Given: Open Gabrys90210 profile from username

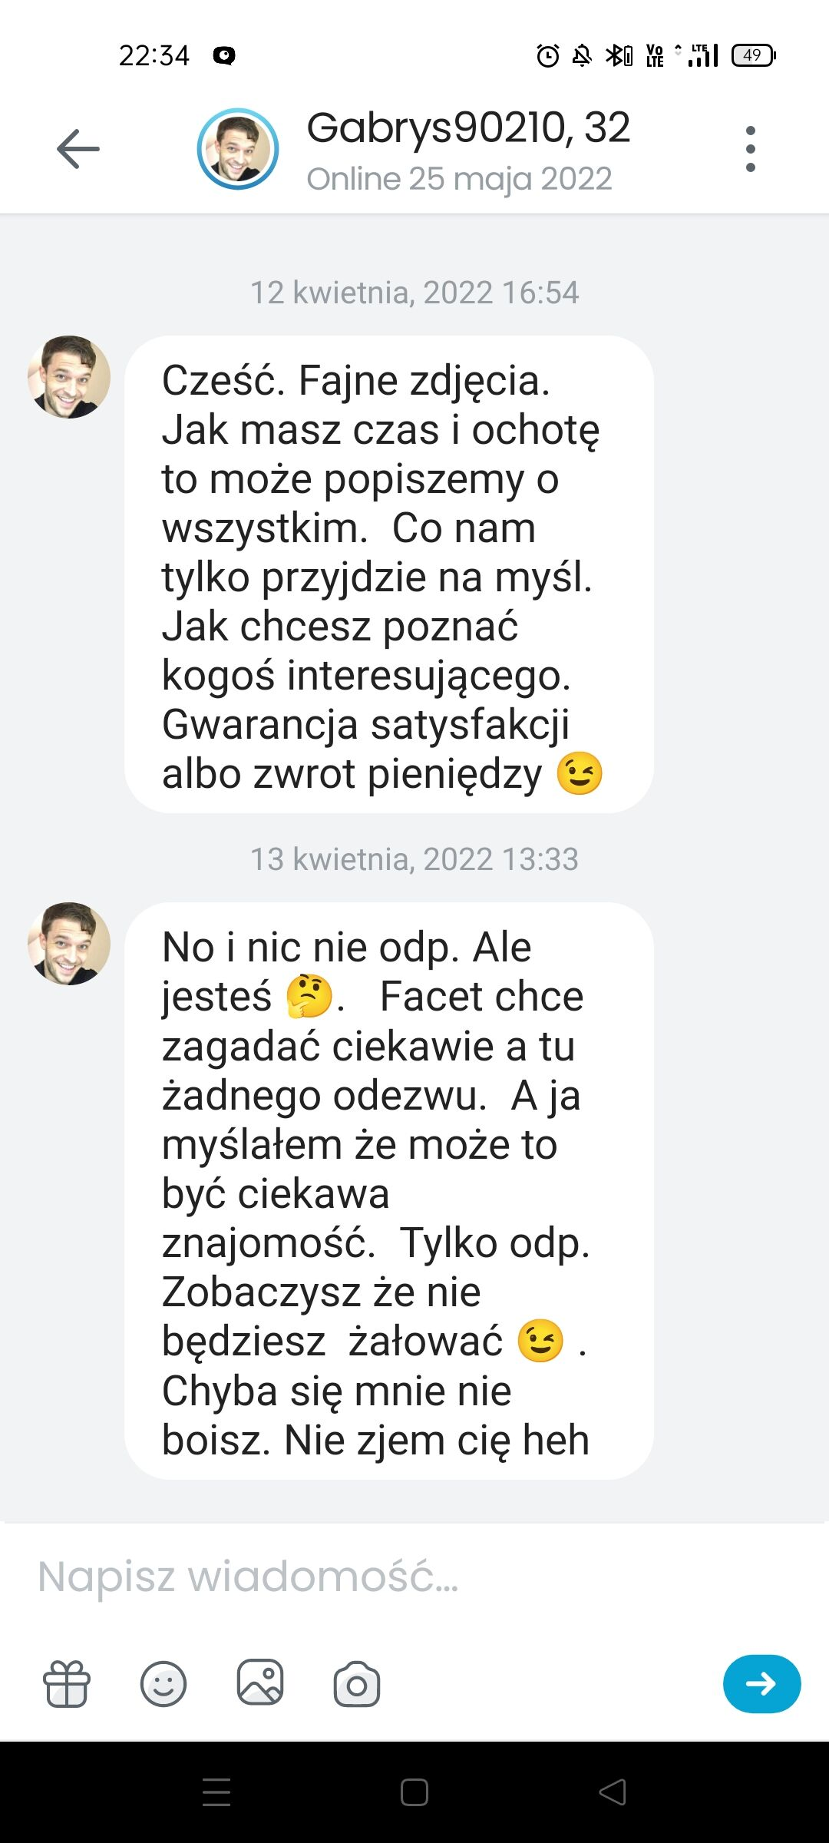Looking at the screenshot, I should click(x=468, y=127).
